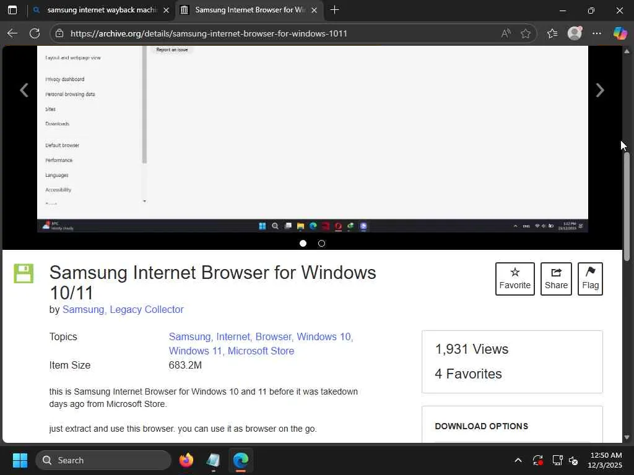This screenshot has width=634, height=475.
Task: Reload the page with the refresh icon
Action: 35,33
